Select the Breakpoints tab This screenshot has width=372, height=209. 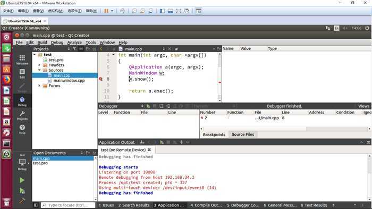click(214, 134)
